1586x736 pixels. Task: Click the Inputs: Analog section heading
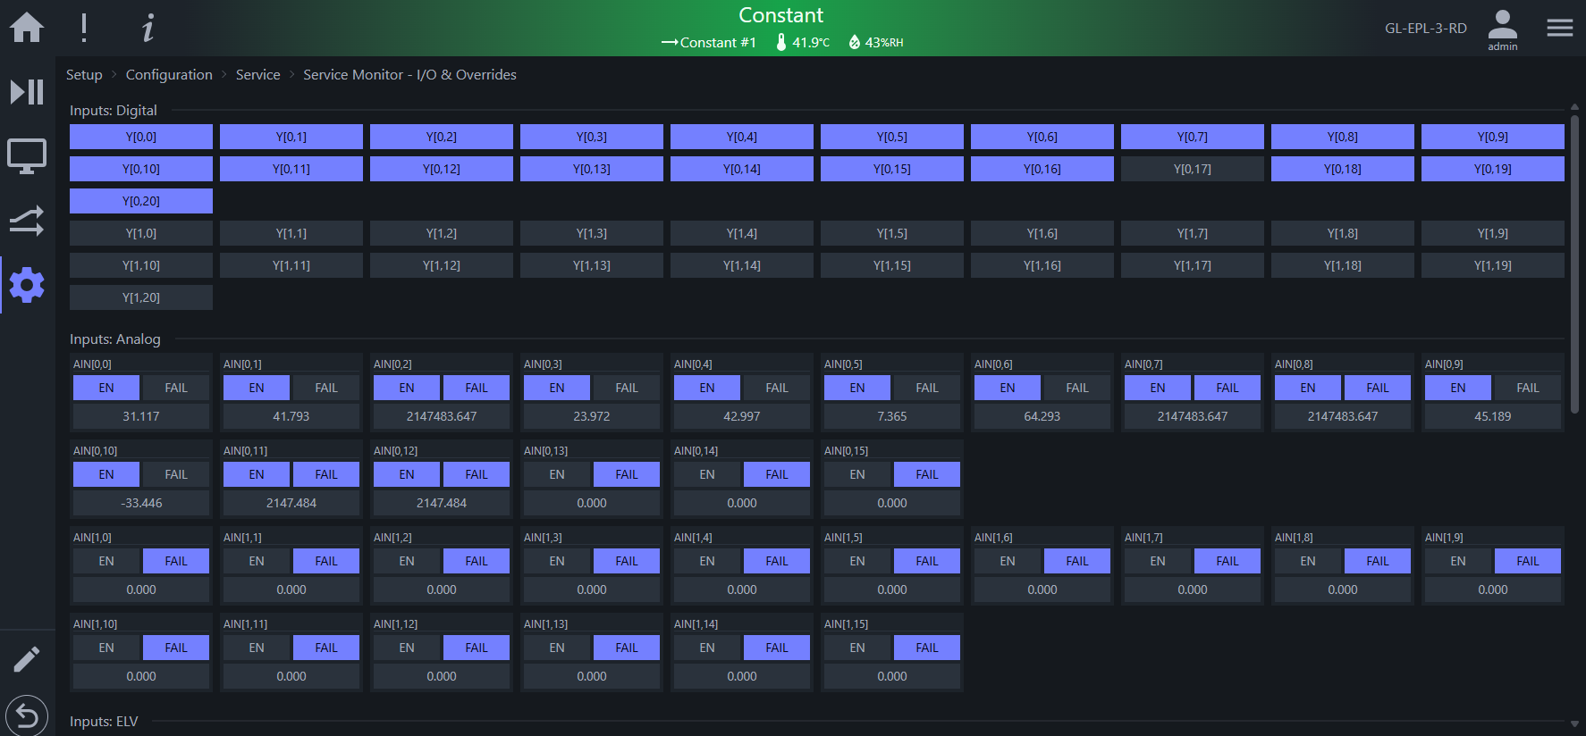coord(115,339)
